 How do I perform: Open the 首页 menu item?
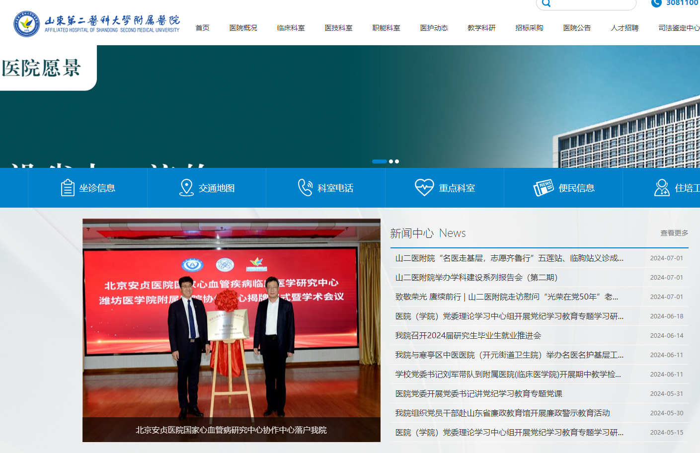(202, 28)
